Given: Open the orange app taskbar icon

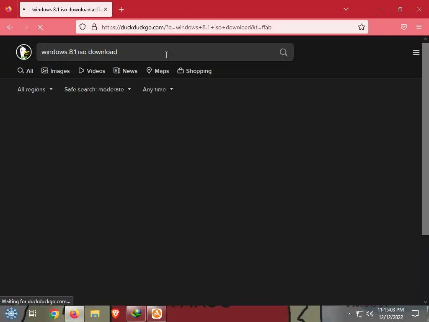Looking at the screenshot, I should pyautogui.click(x=157, y=314).
